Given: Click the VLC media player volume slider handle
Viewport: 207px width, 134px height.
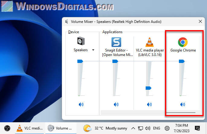Looking at the screenshot, I should click(x=148, y=88).
